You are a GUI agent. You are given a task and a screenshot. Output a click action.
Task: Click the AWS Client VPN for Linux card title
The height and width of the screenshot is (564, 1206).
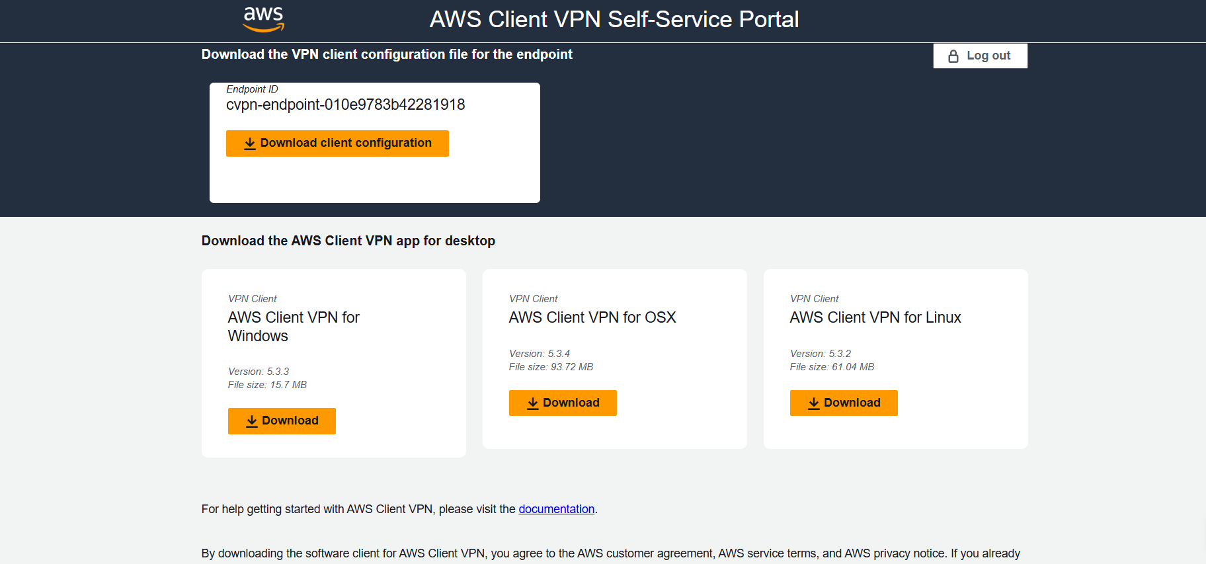point(875,317)
